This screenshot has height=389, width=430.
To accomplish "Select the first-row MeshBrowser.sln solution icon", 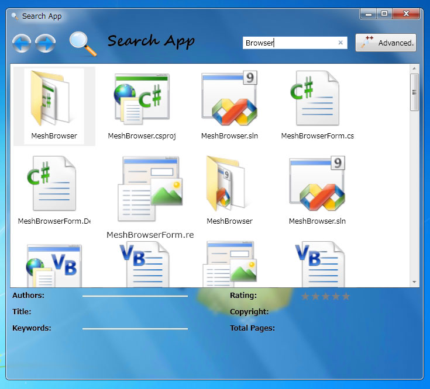I will click(229, 98).
